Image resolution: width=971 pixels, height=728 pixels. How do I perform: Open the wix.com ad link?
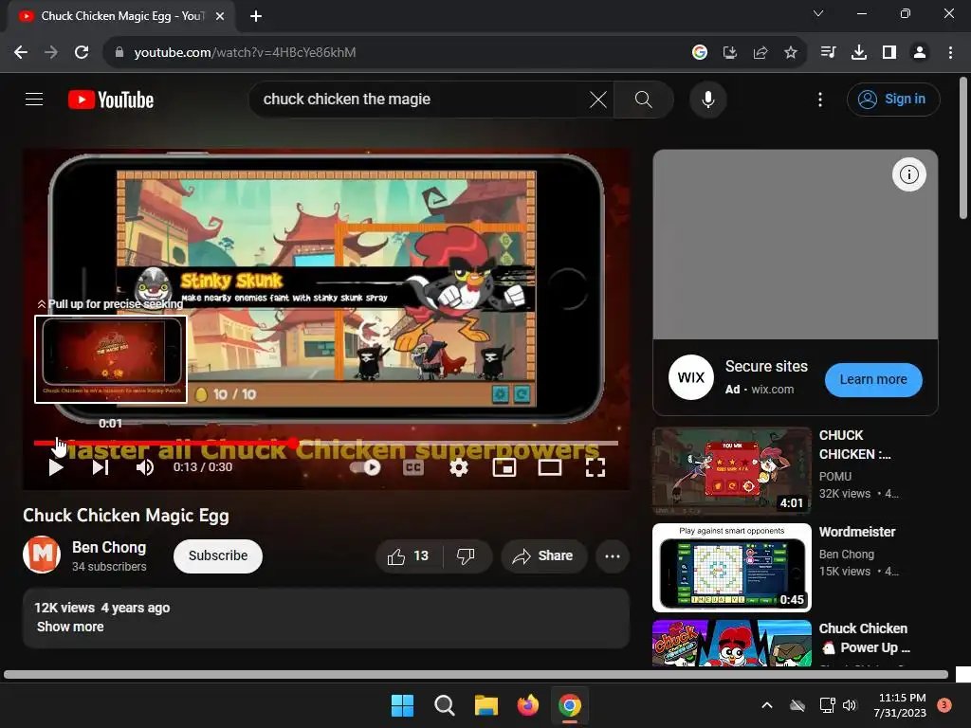(772, 390)
